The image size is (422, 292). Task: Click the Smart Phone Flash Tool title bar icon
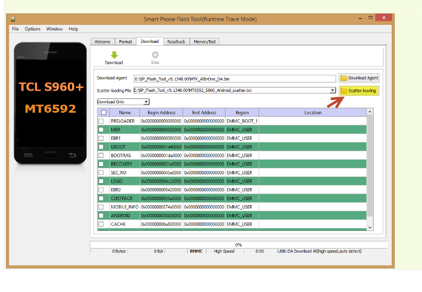click(x=13, y=19)
